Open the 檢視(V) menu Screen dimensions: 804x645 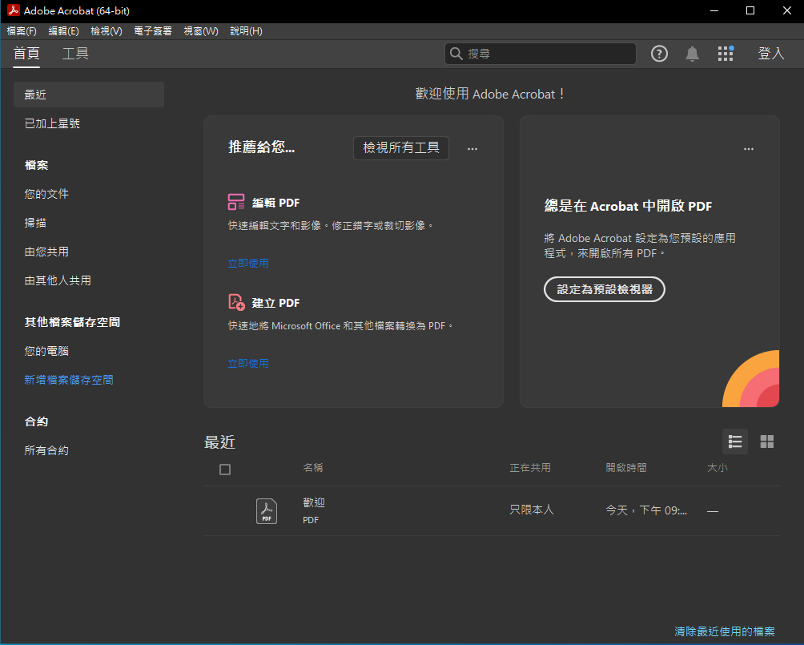click(x=107, y=31)
